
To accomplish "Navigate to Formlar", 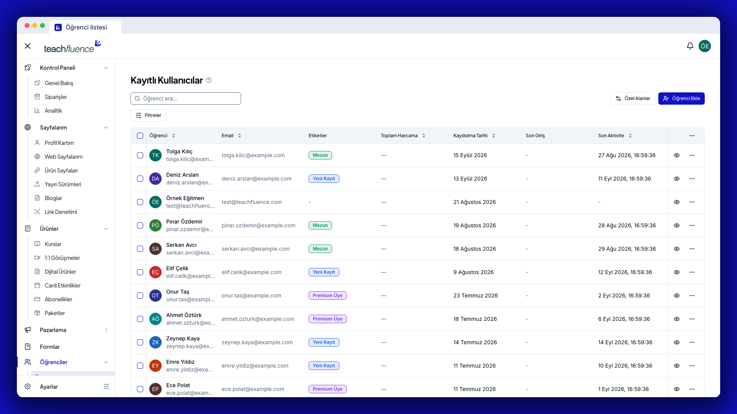I will point(50,347).
